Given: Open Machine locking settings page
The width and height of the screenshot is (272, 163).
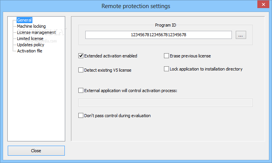Looking at the screenshot, I should point(31,26).
